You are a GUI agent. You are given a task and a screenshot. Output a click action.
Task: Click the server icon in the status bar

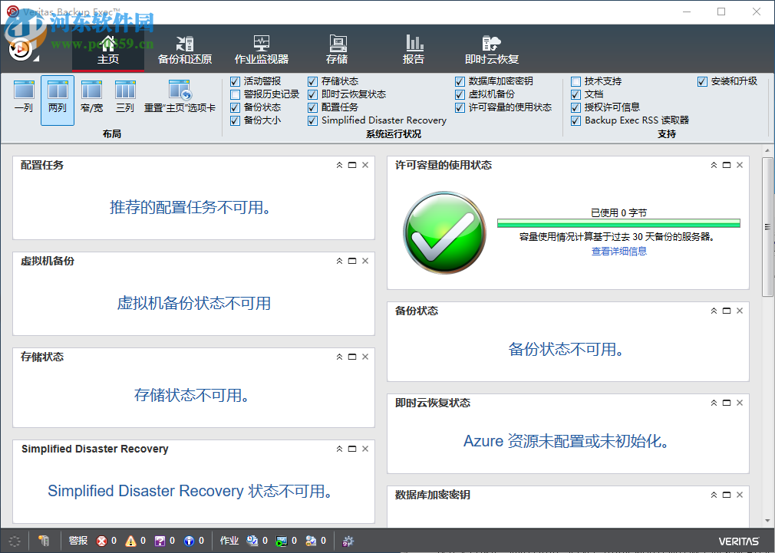point(44,541)
